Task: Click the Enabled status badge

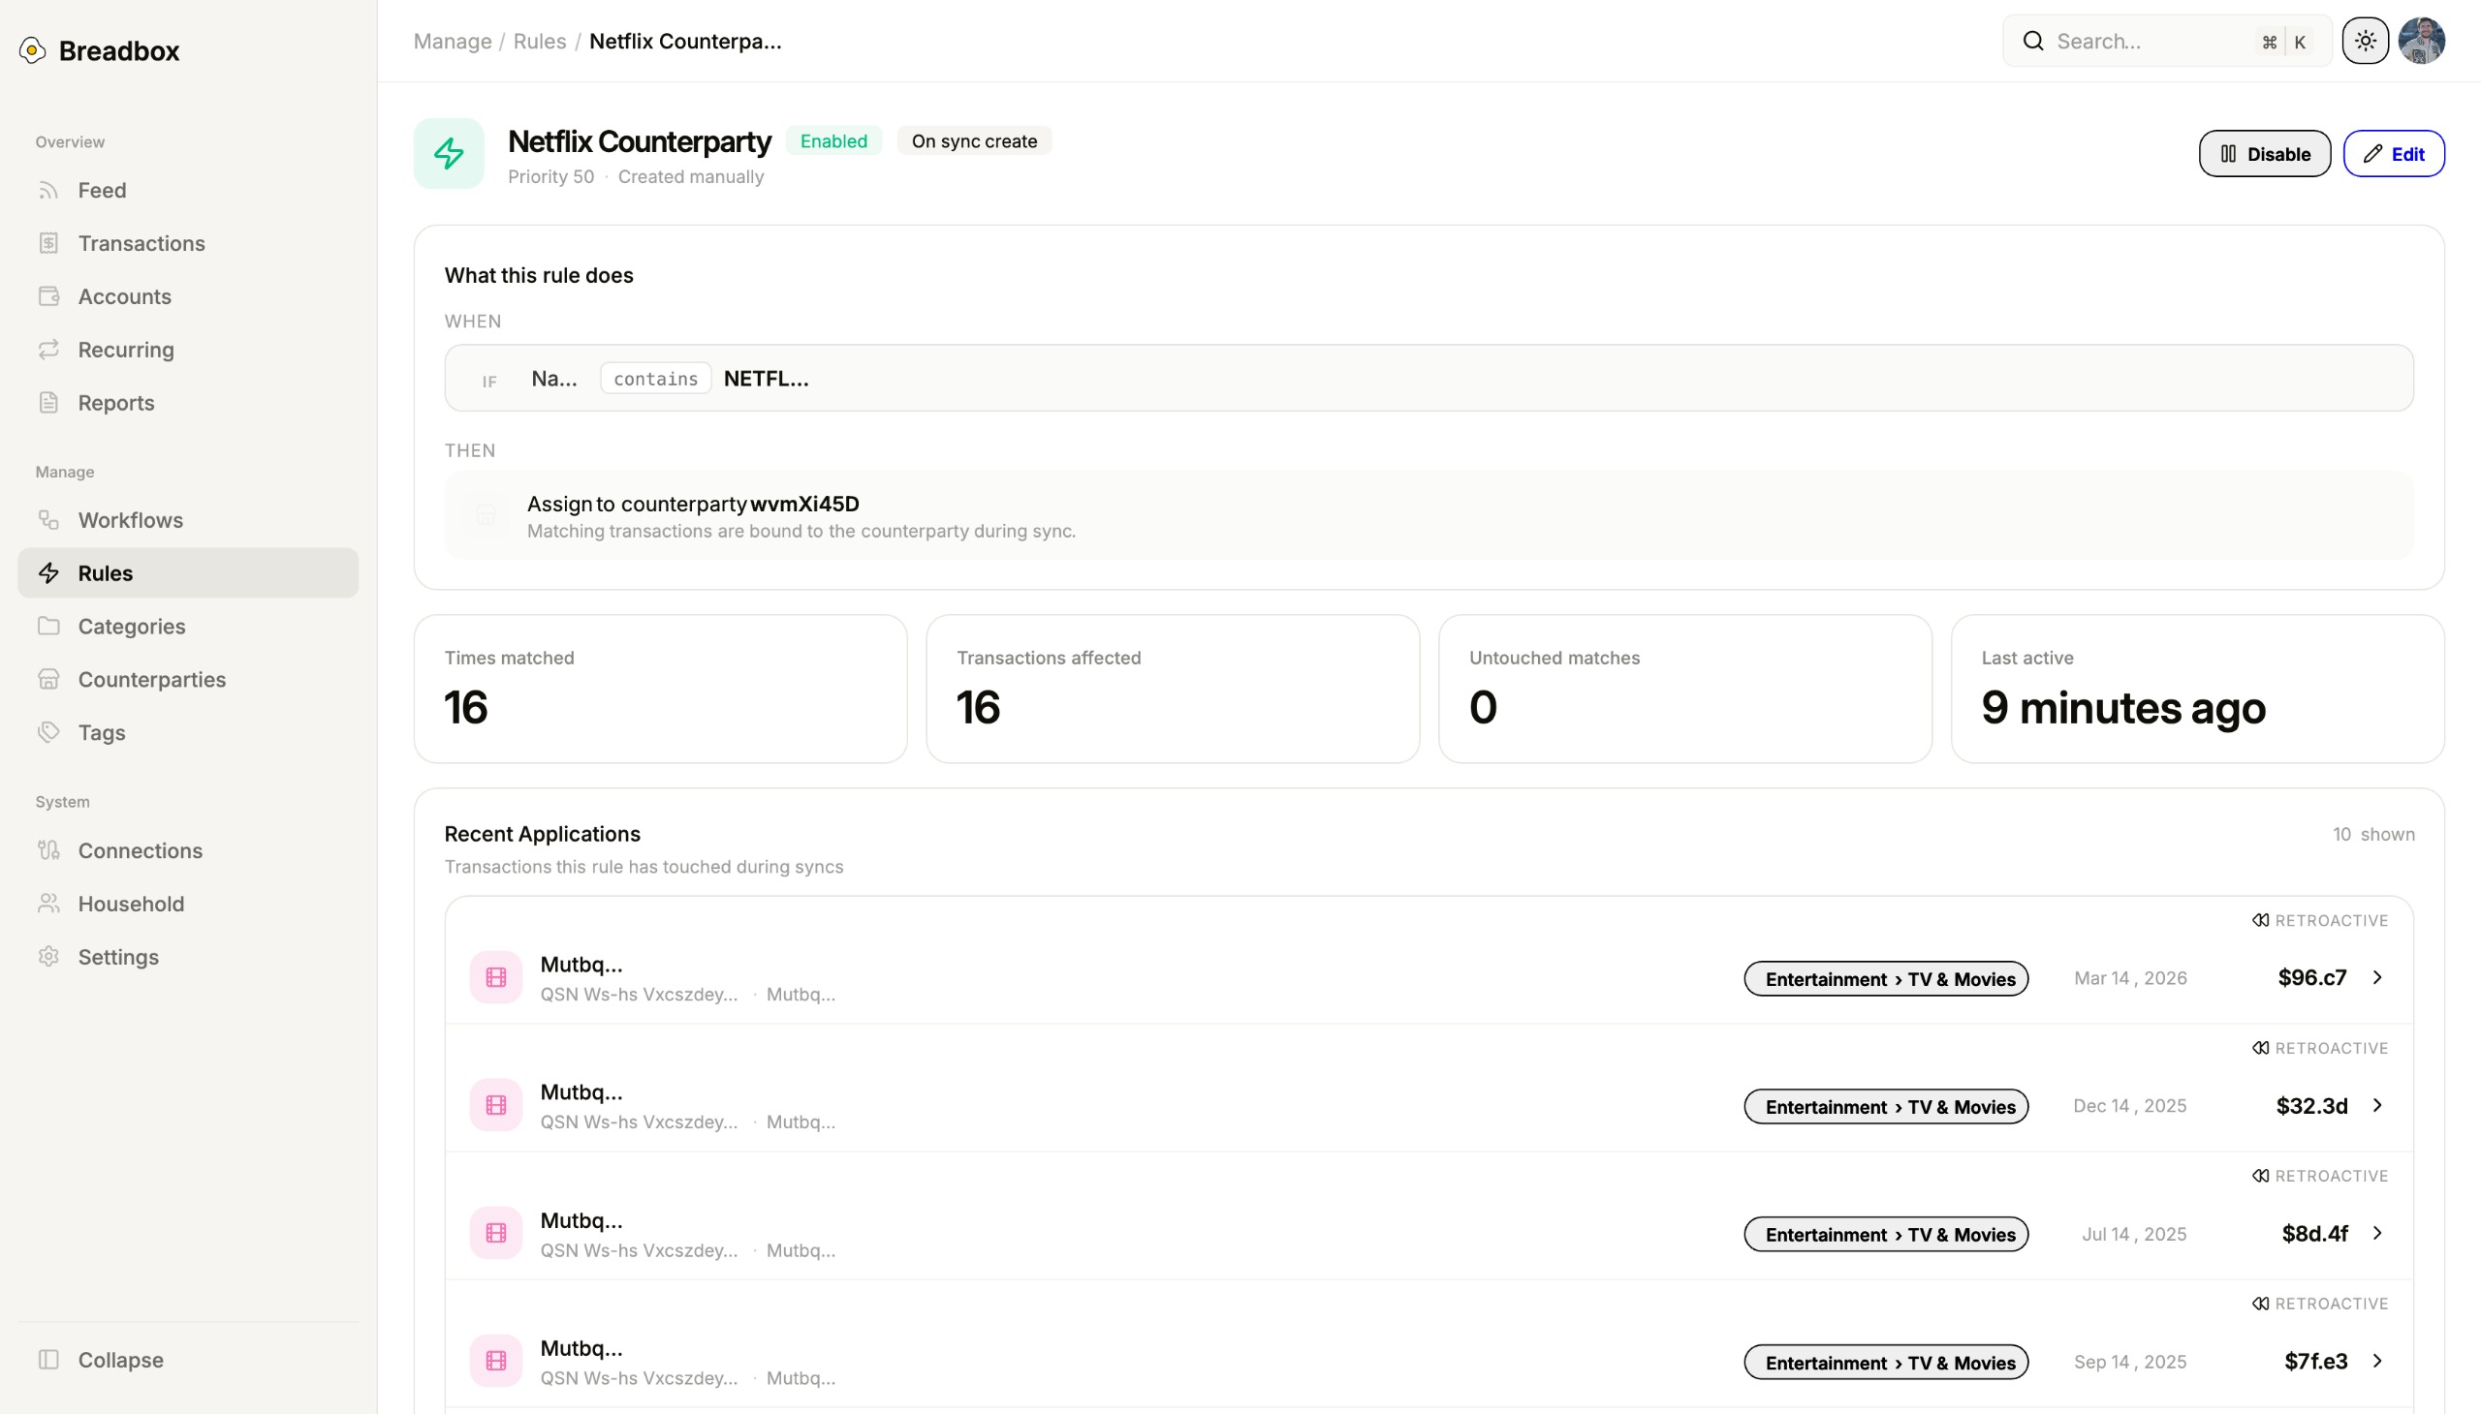Action: [833, 140]
